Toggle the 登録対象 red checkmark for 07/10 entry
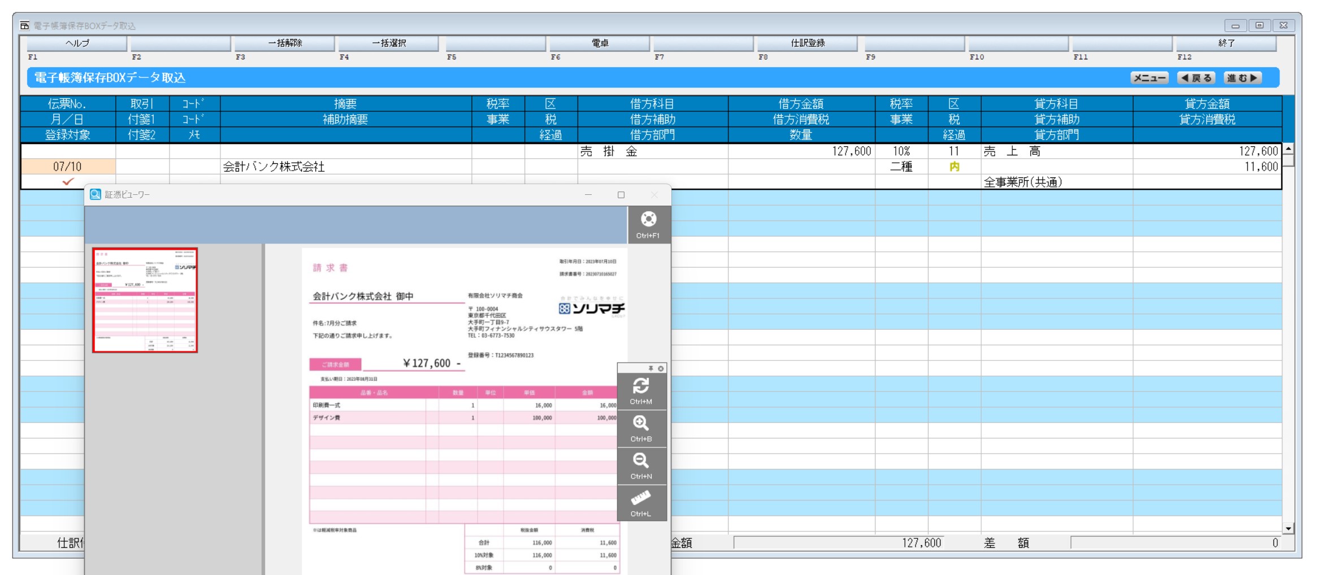The image size is (1318, 575). tap(68, 181)
